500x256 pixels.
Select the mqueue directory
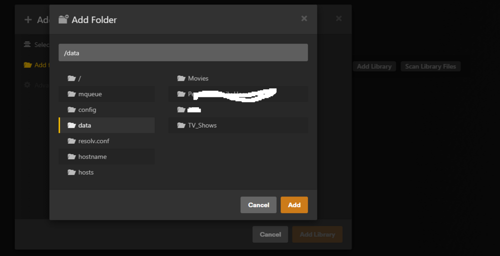[107, 94]
